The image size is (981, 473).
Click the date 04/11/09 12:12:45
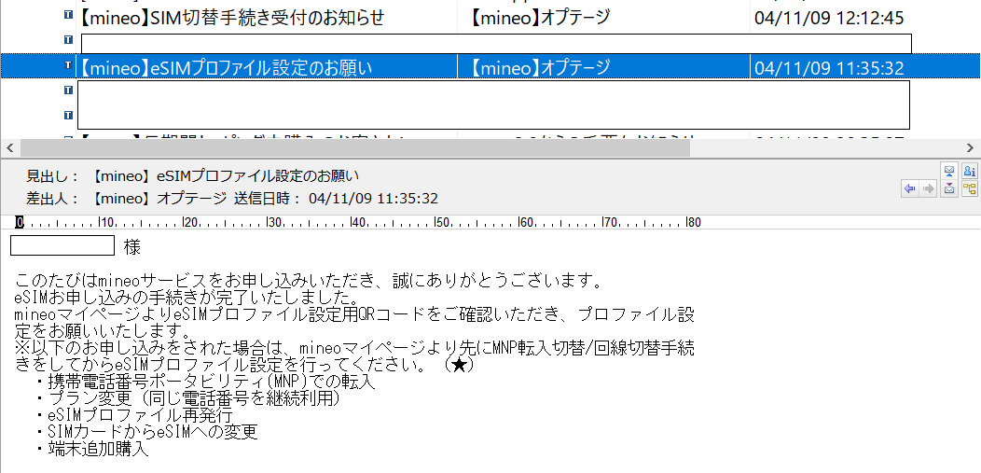click(x=829, y=18)
